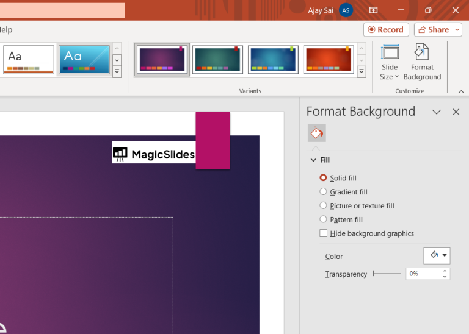Restore down the PowerPoint window
This screenshot has width=469, height=334.
(428, 10)
